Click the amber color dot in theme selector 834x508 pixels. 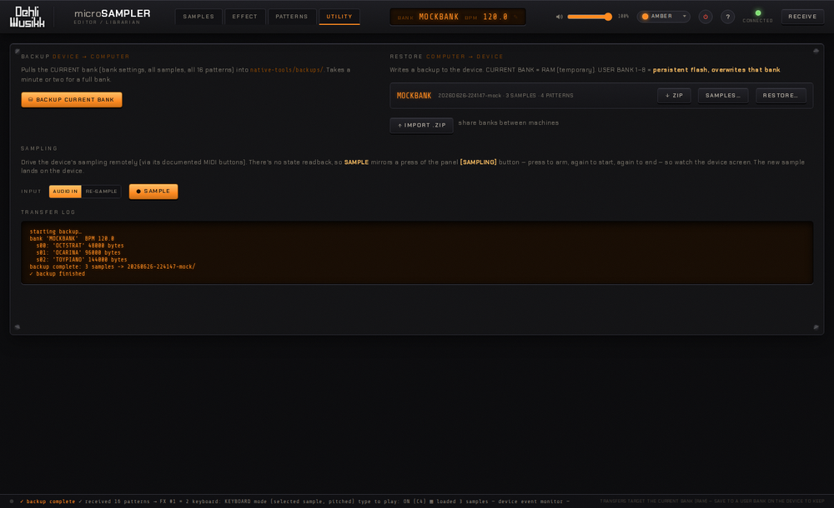coord(646,17)
